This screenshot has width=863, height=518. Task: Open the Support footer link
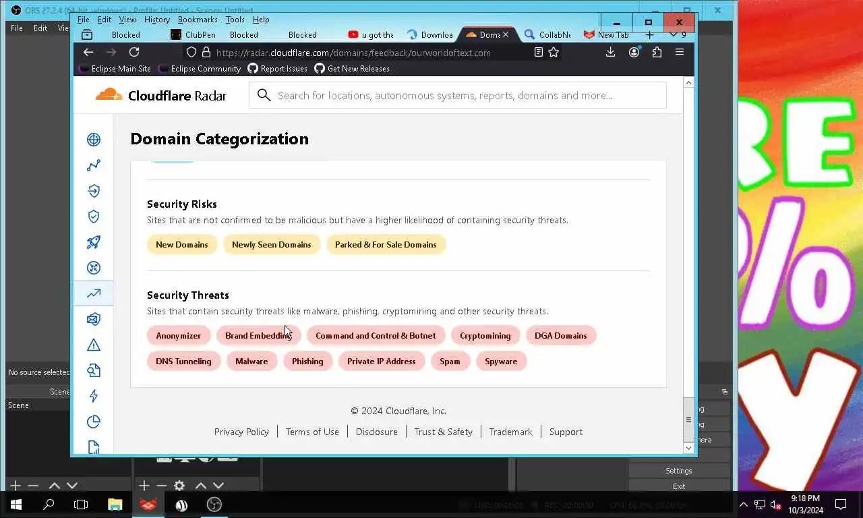click(x=566, y=432)
